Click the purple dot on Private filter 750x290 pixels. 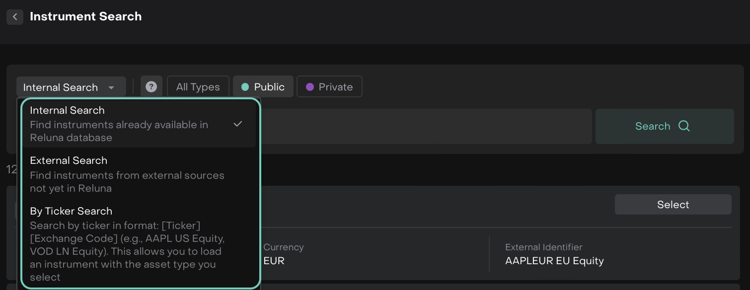tap(310, 87)
